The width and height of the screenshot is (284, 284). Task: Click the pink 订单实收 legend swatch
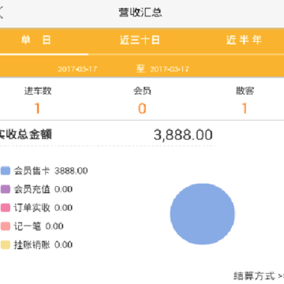pyautogui.click(x=6, y=207)
